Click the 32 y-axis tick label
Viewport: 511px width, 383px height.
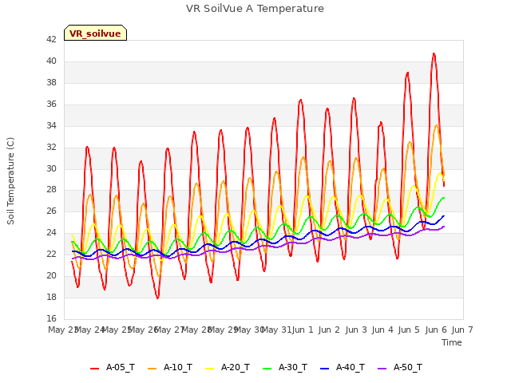pos(51,147)
